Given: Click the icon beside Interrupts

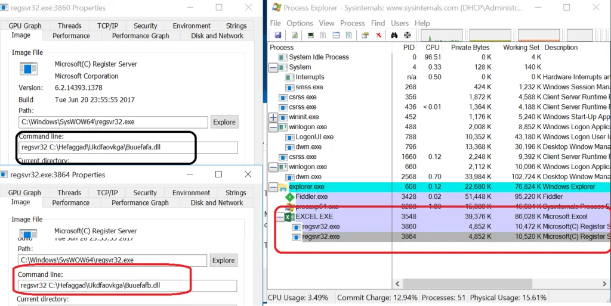Looking at the screenshot, I should (290, 77).
